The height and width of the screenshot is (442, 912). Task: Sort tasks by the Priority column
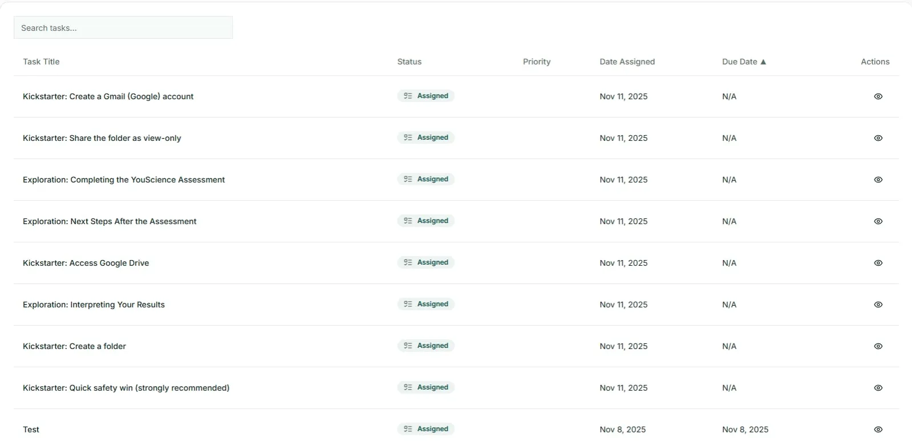[x=536, y=62]
